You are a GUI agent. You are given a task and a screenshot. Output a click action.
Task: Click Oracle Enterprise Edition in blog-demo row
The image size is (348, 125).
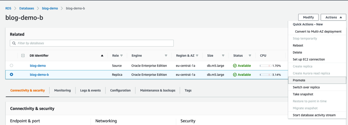[149, 66]
